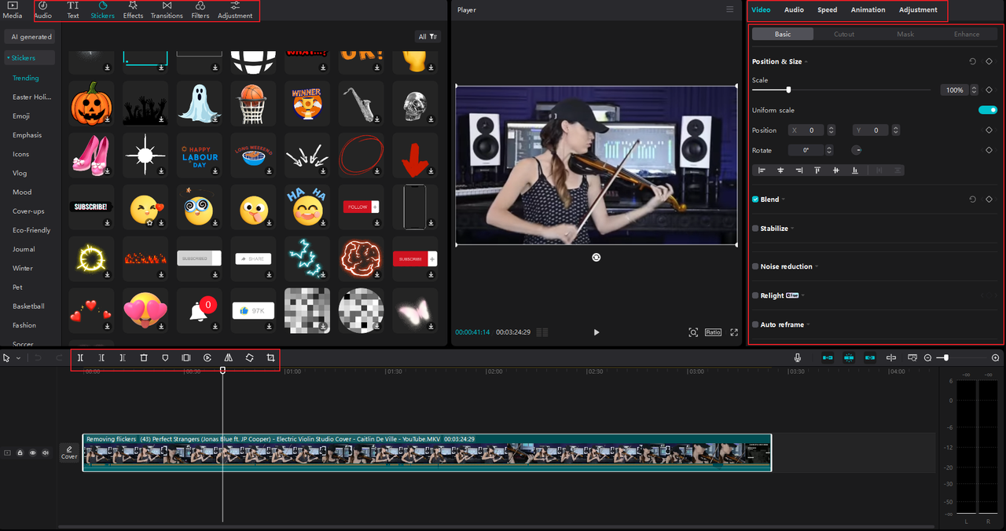The height and width of the screenshot is (531, 1006).
Task: Open the Effects tab
Action: pos(133,10)
